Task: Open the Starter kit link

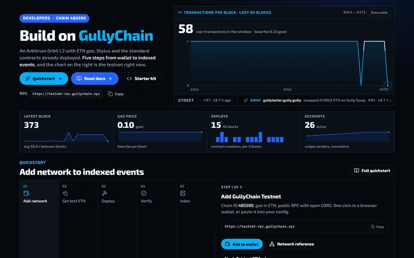Action: pos(141,78)
